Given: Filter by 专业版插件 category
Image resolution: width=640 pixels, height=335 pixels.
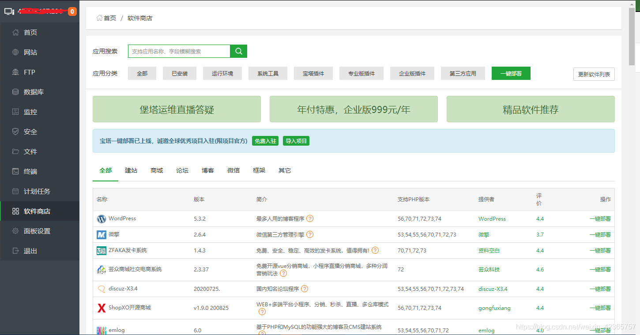Looking at the screenshot, I should click(361, 73).
